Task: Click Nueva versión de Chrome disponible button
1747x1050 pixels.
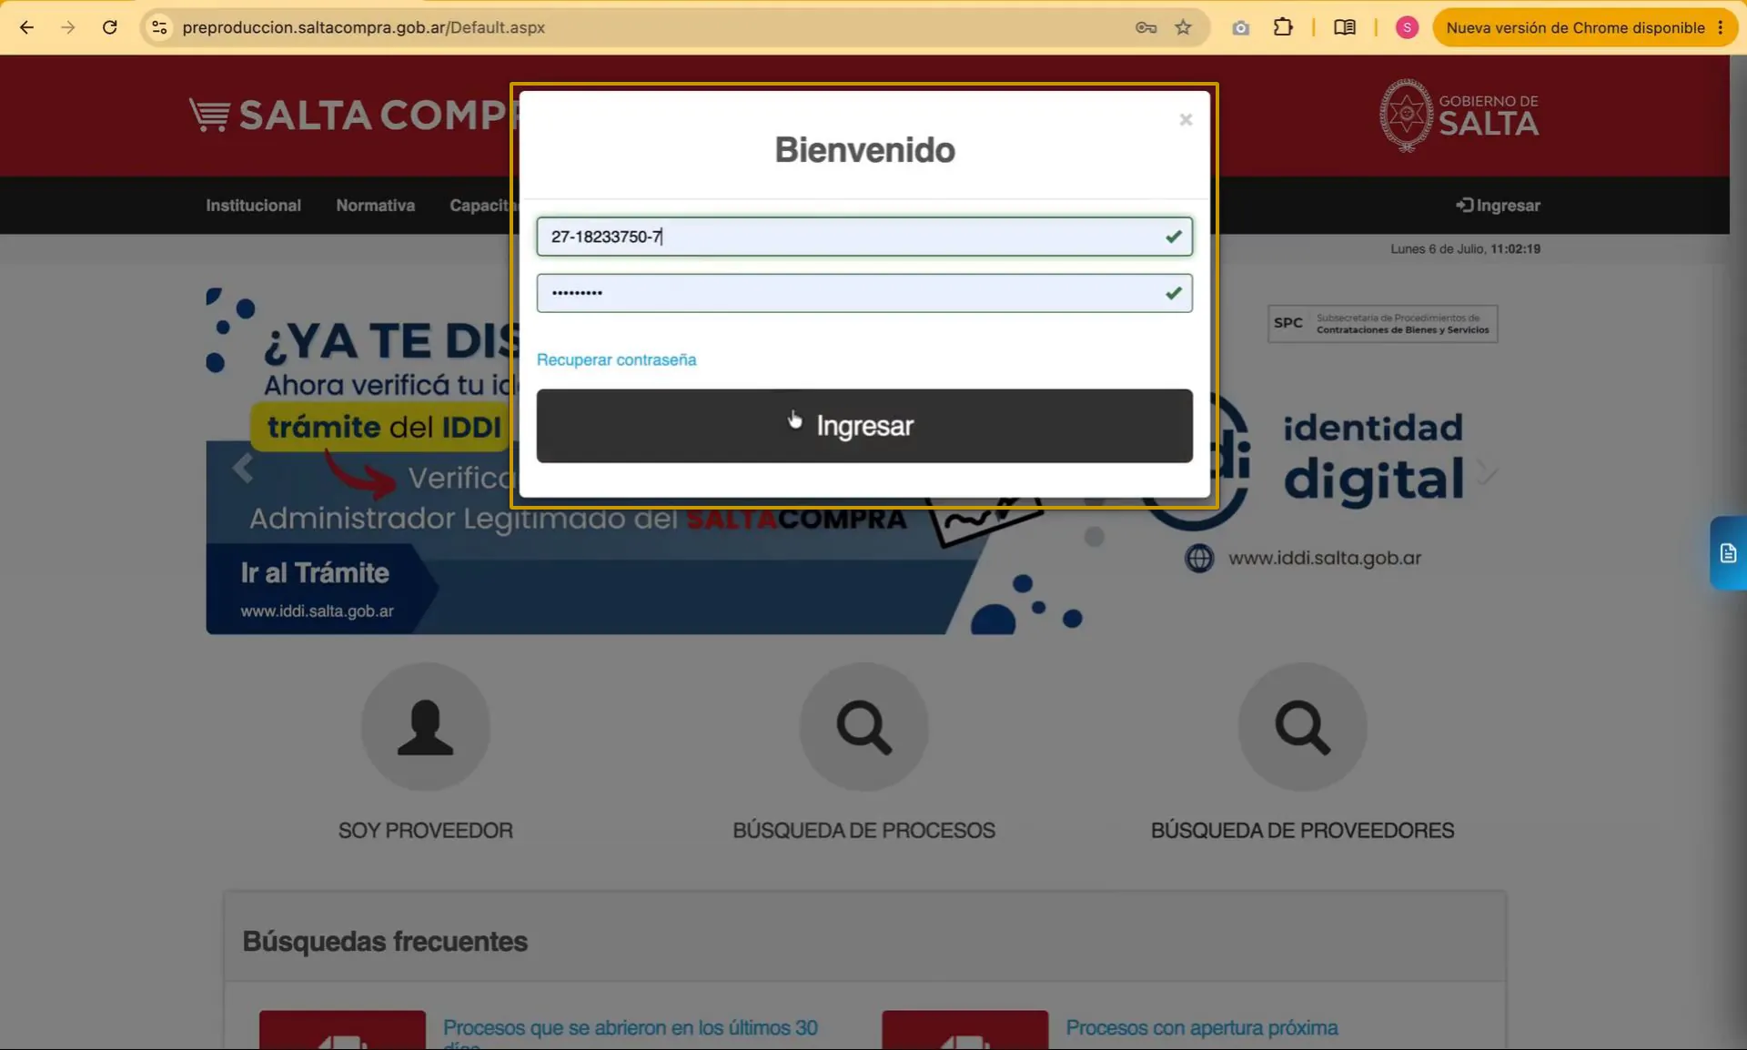Action: point(1575,27)
